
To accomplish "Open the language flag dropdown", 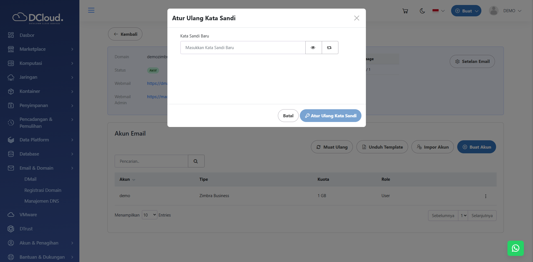I will 438,11.
